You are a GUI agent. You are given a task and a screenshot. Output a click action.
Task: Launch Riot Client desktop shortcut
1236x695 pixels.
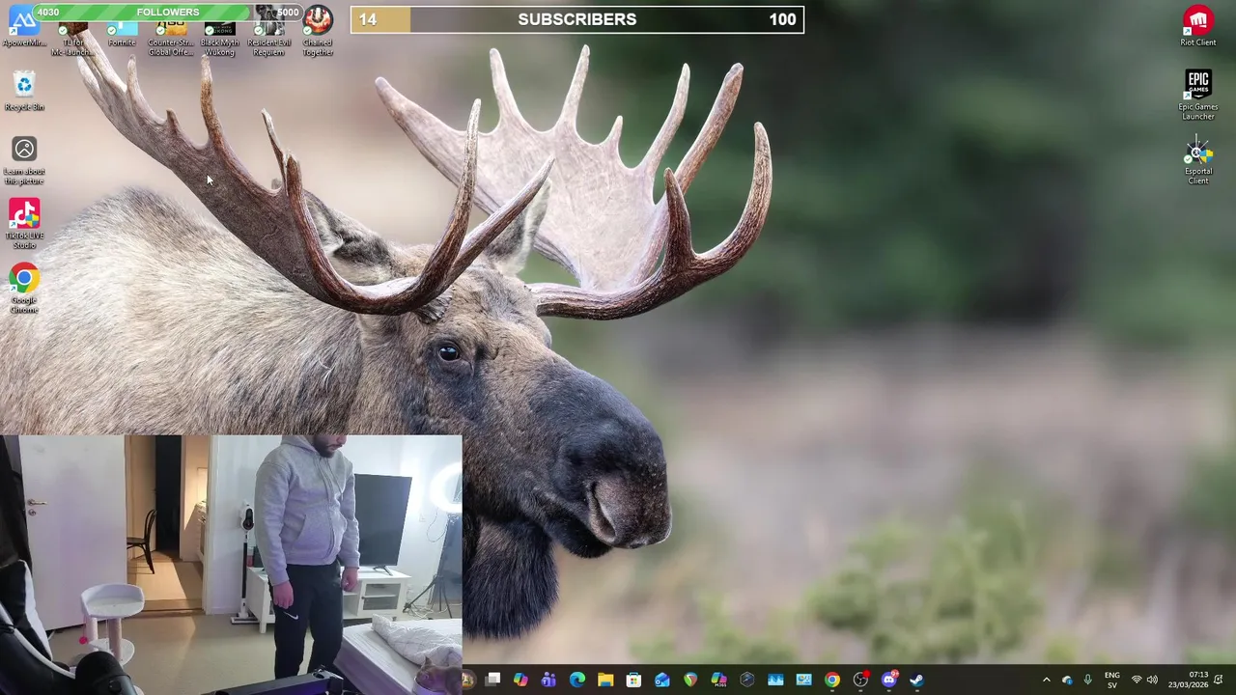click(x=1198, y=26)
